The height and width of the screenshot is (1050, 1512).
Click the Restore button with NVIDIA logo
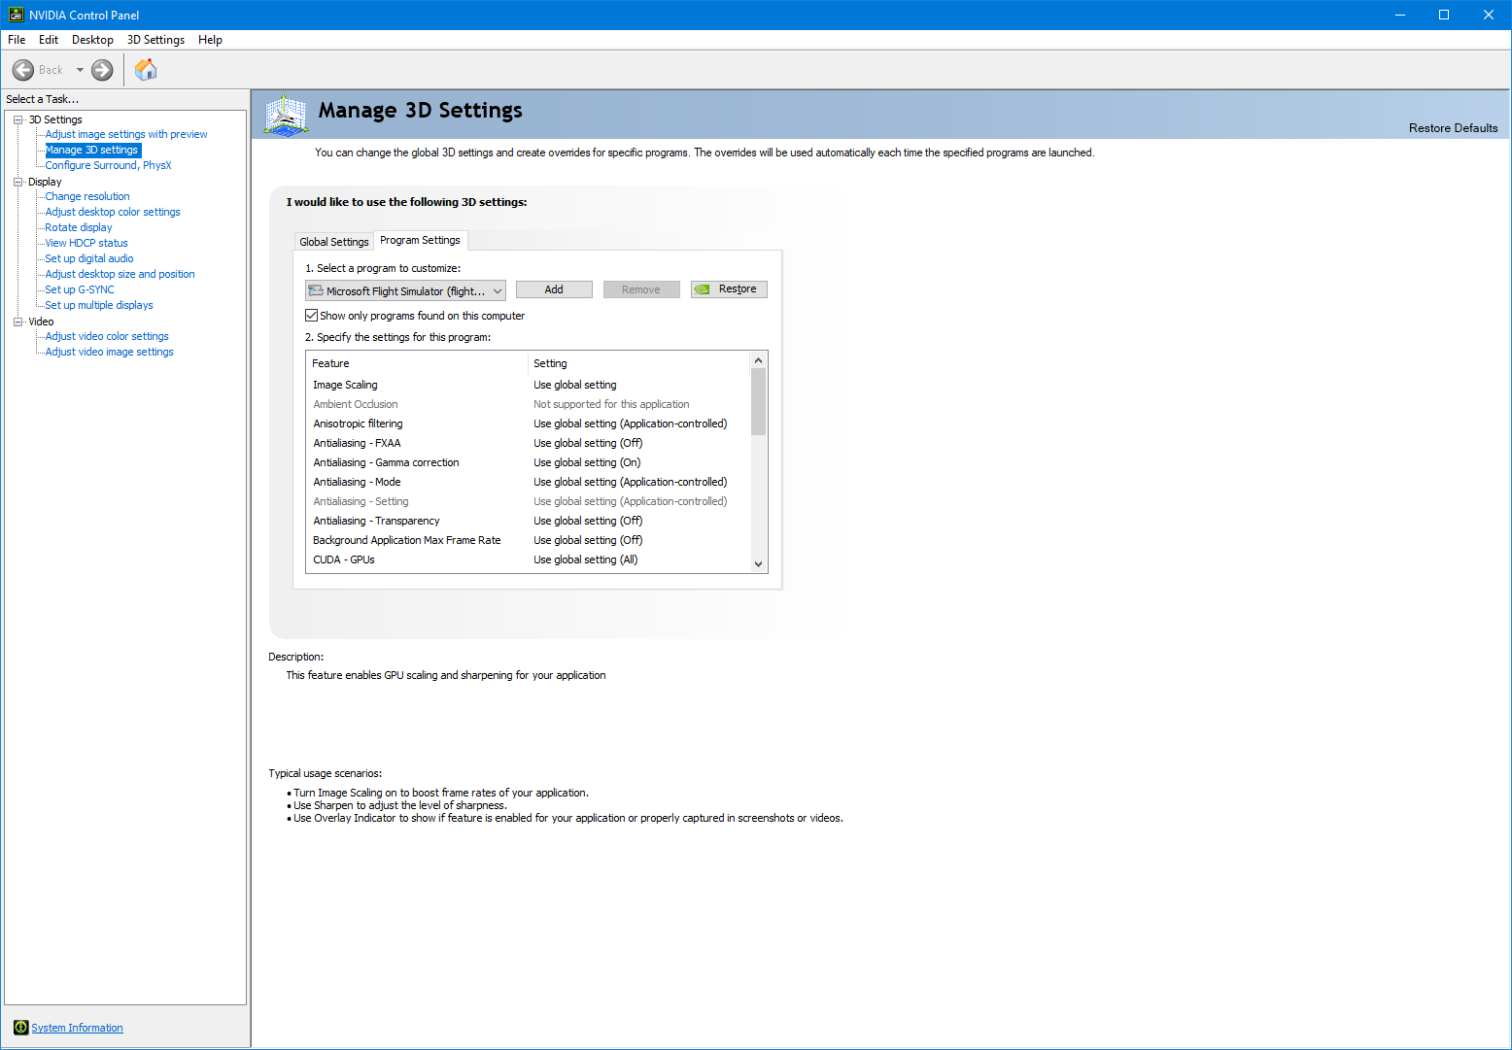point(729,289)
